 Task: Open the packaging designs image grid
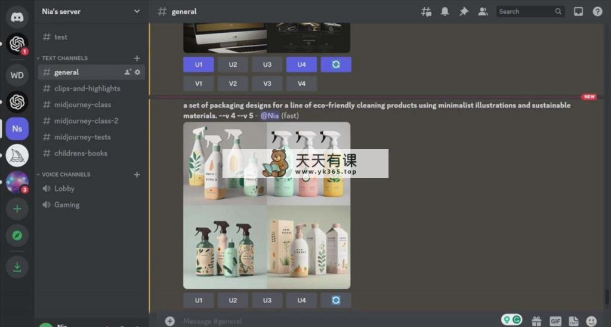tap(267, 205)
